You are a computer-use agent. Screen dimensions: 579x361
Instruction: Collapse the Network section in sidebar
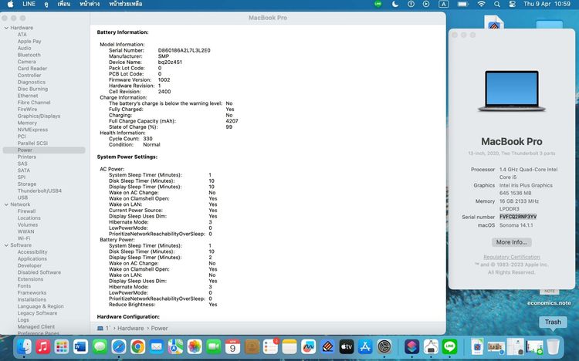[x=6, y=204]
